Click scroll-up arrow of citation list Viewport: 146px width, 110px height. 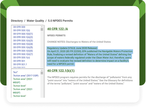coord(42,27)
